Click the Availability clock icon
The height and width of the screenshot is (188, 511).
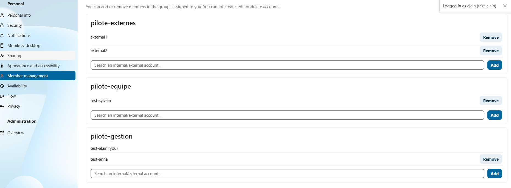click(2, 86)
